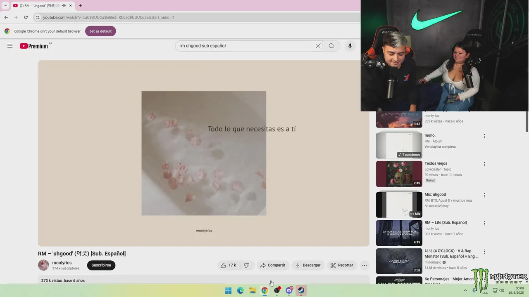Download the video using Descargar

[x=308, y=265]
